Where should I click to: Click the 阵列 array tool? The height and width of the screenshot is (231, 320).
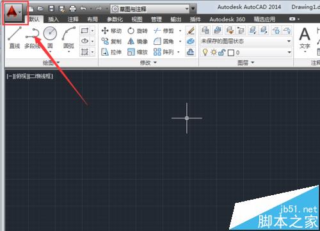pyautogui.click(x=164, y=52)
